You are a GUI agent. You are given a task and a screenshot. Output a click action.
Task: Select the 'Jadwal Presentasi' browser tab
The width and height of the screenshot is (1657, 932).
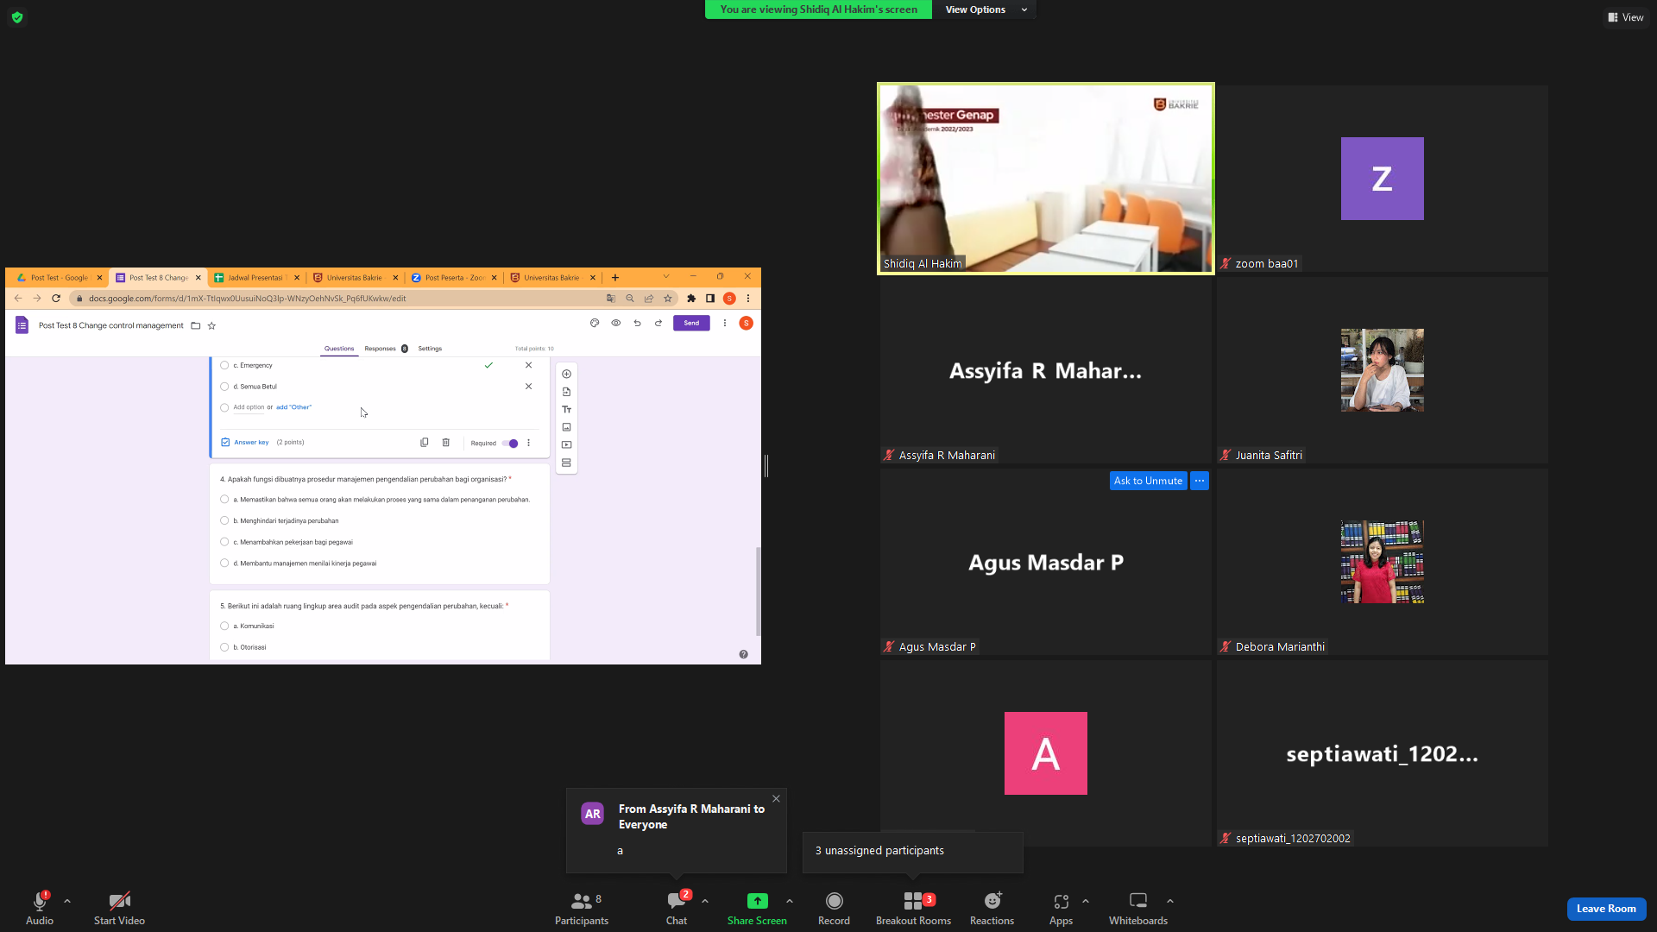(x=256, y=278)
